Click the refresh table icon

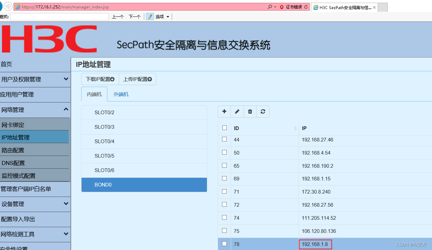(x=263, y=112)
